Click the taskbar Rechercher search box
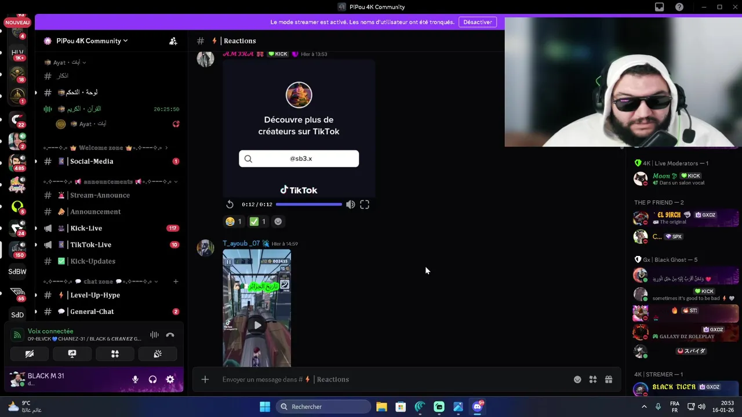 323,407
